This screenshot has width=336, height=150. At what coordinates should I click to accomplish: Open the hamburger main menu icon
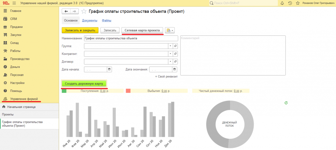tap(14, 3)
